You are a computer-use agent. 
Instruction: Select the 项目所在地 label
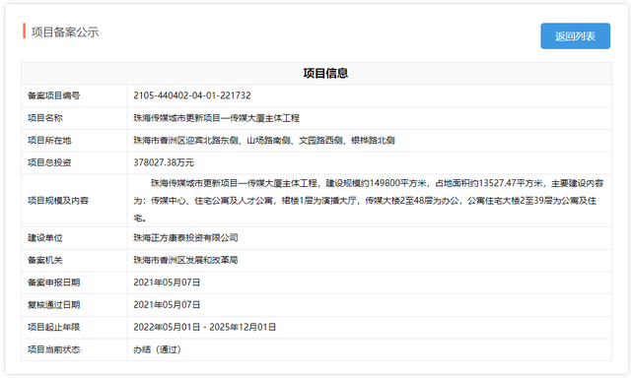49,141
